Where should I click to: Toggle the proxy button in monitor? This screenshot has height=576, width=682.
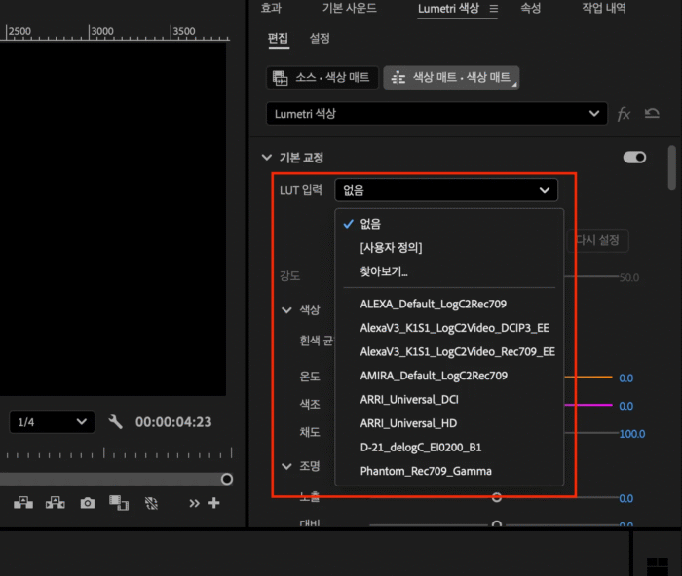point(151,503)
